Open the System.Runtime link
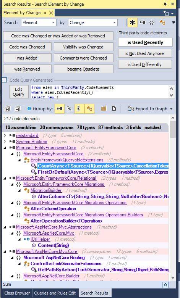The image size is (180, 298). pyautogui.click(x=31, y=142)
